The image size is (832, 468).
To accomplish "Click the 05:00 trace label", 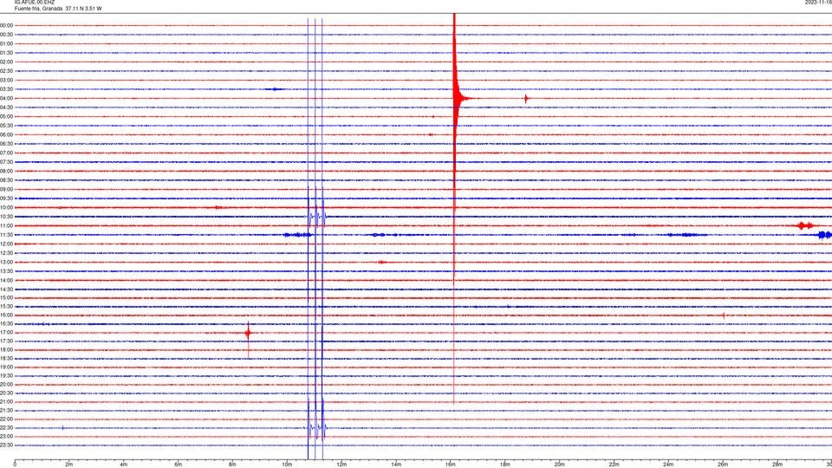I will coord(7,116).
